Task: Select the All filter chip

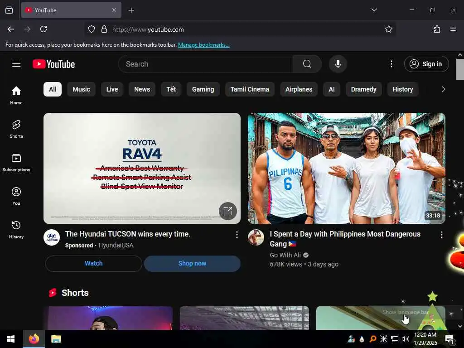Action: point(53,89)
